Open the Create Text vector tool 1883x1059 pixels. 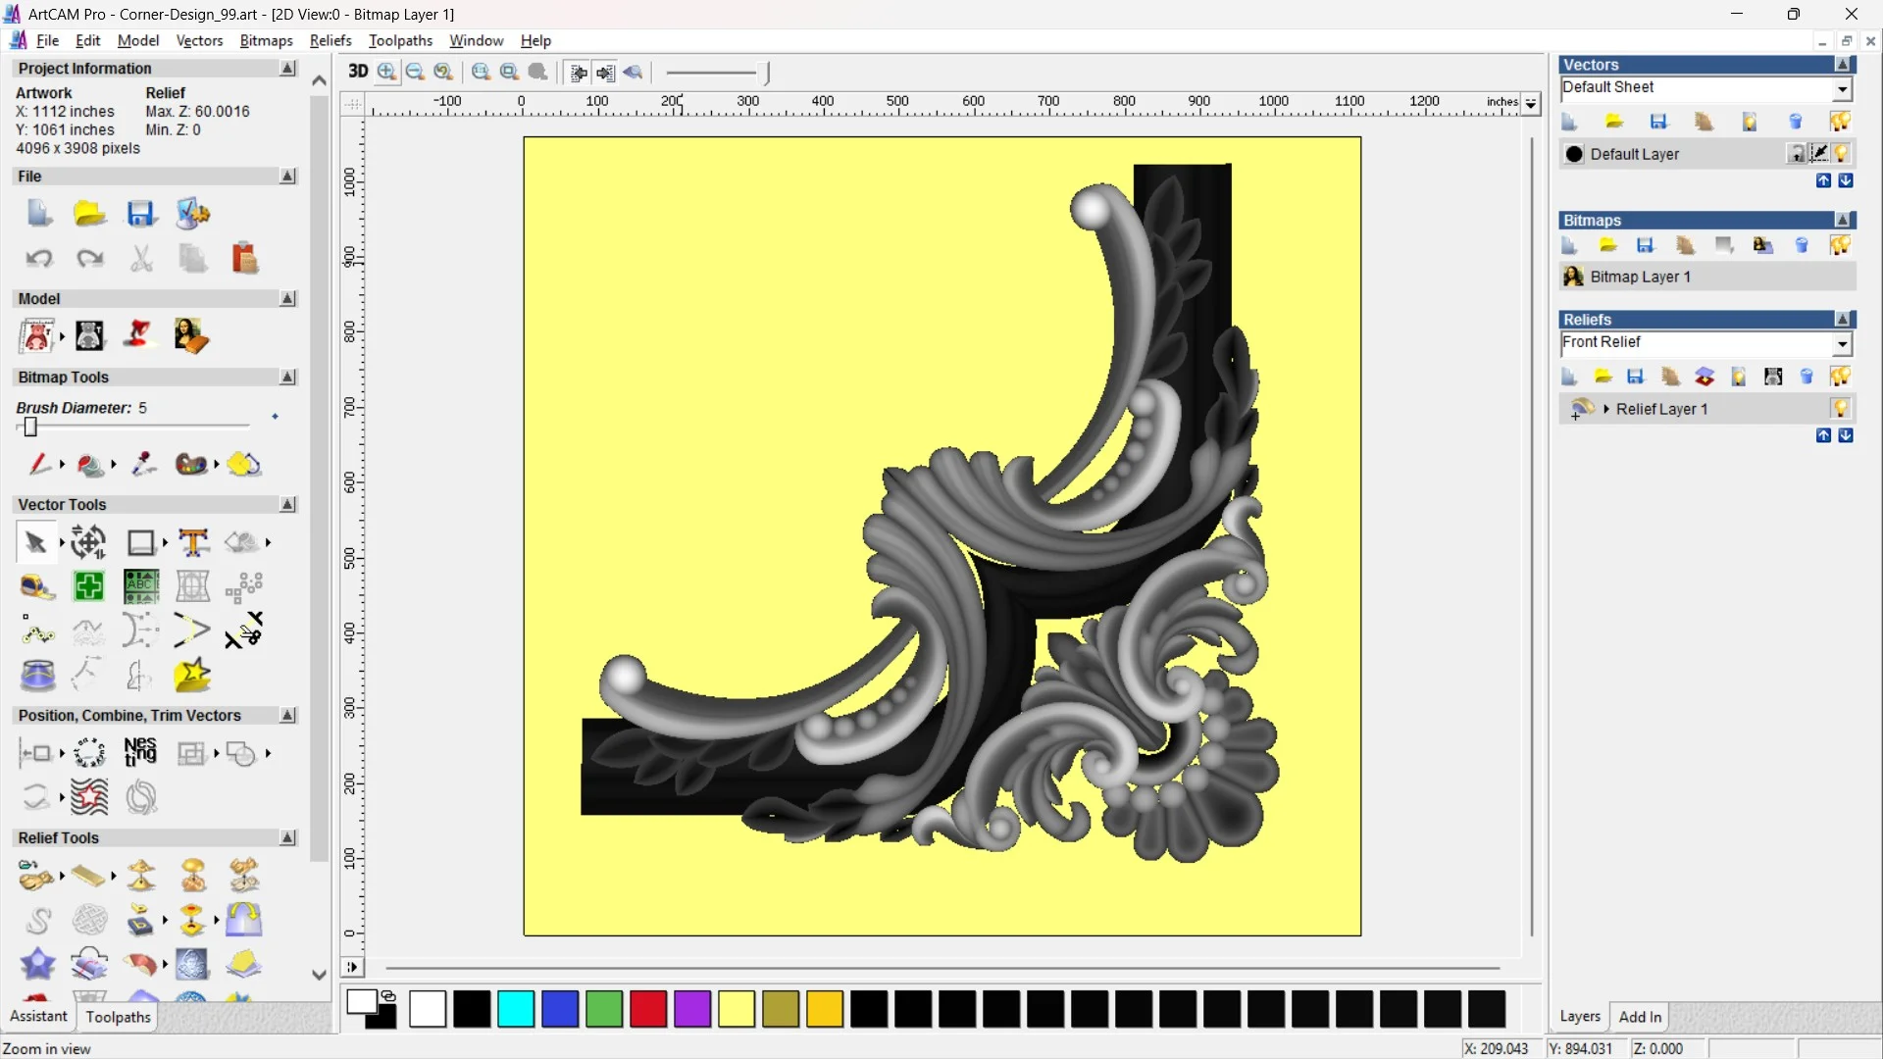click(x=193, y=542)
